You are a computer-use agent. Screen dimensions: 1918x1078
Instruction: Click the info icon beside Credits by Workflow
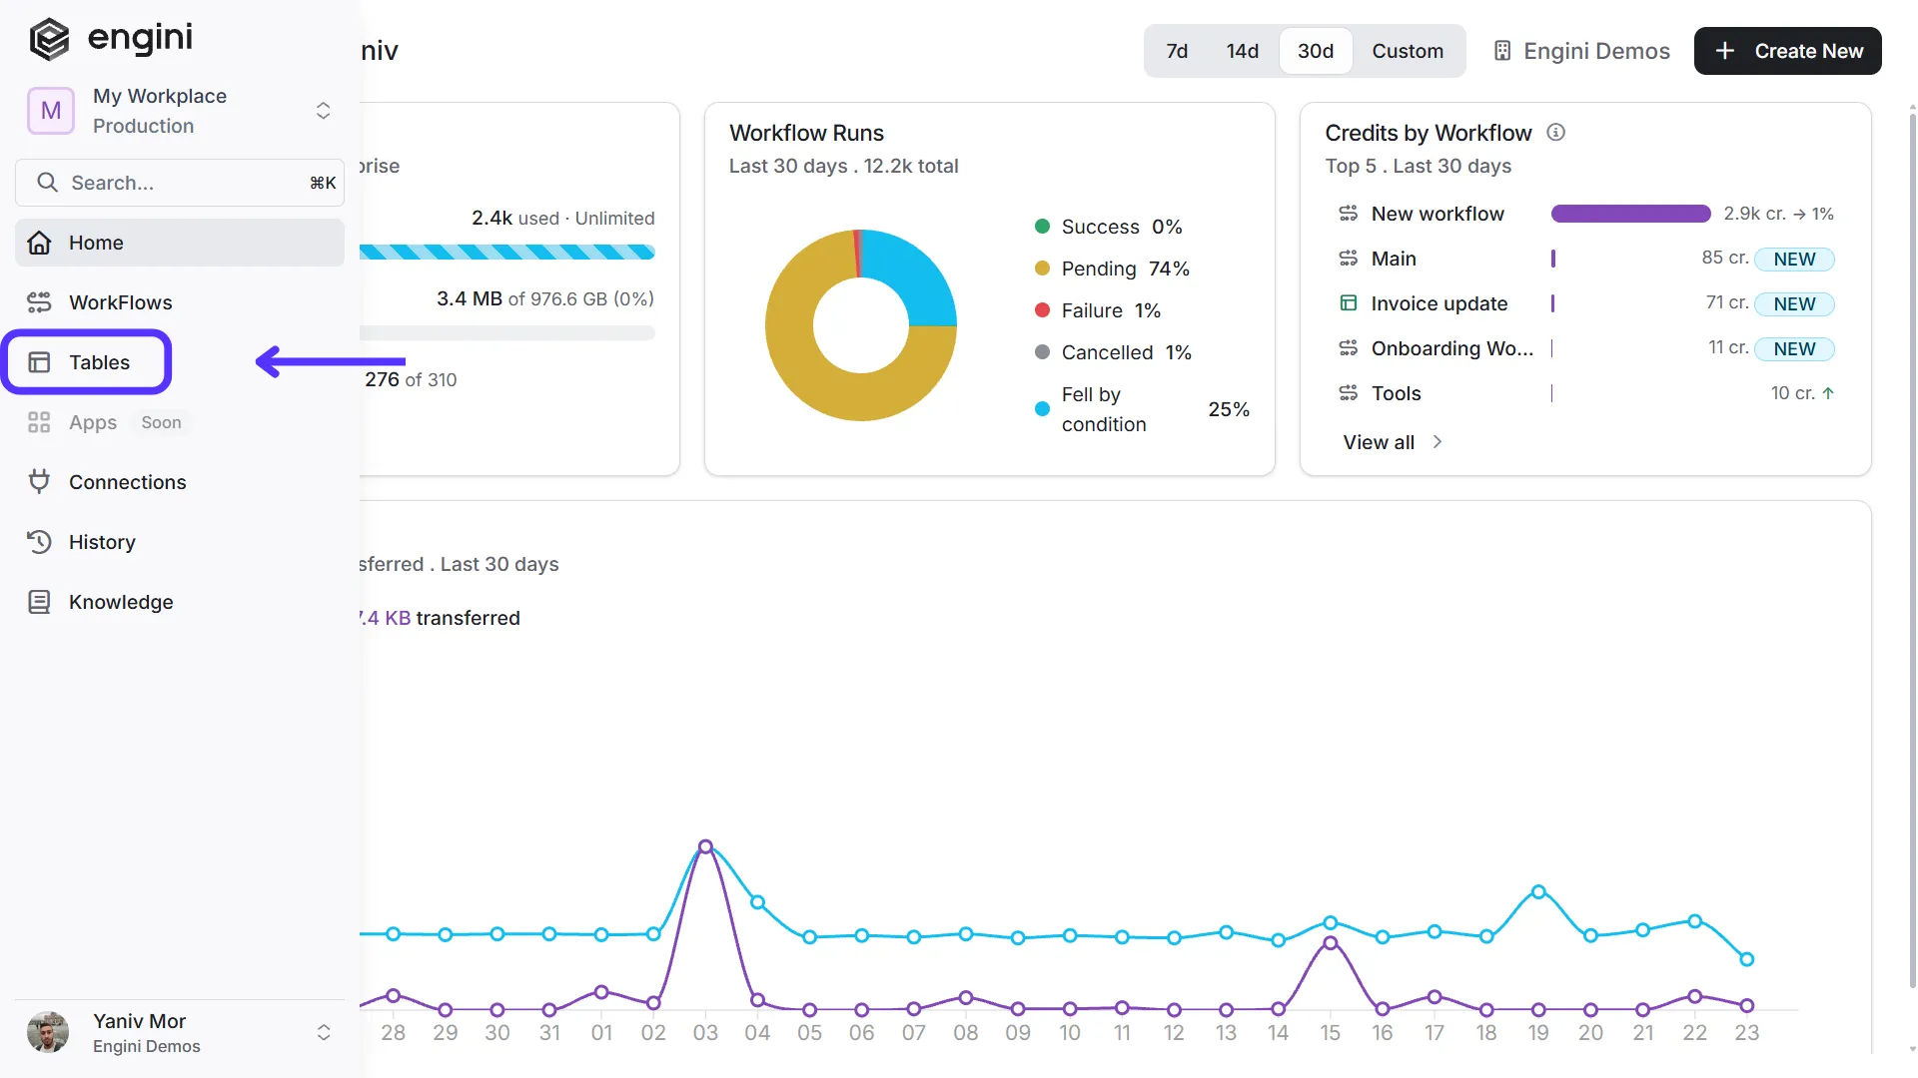(x=1555, y=132)
